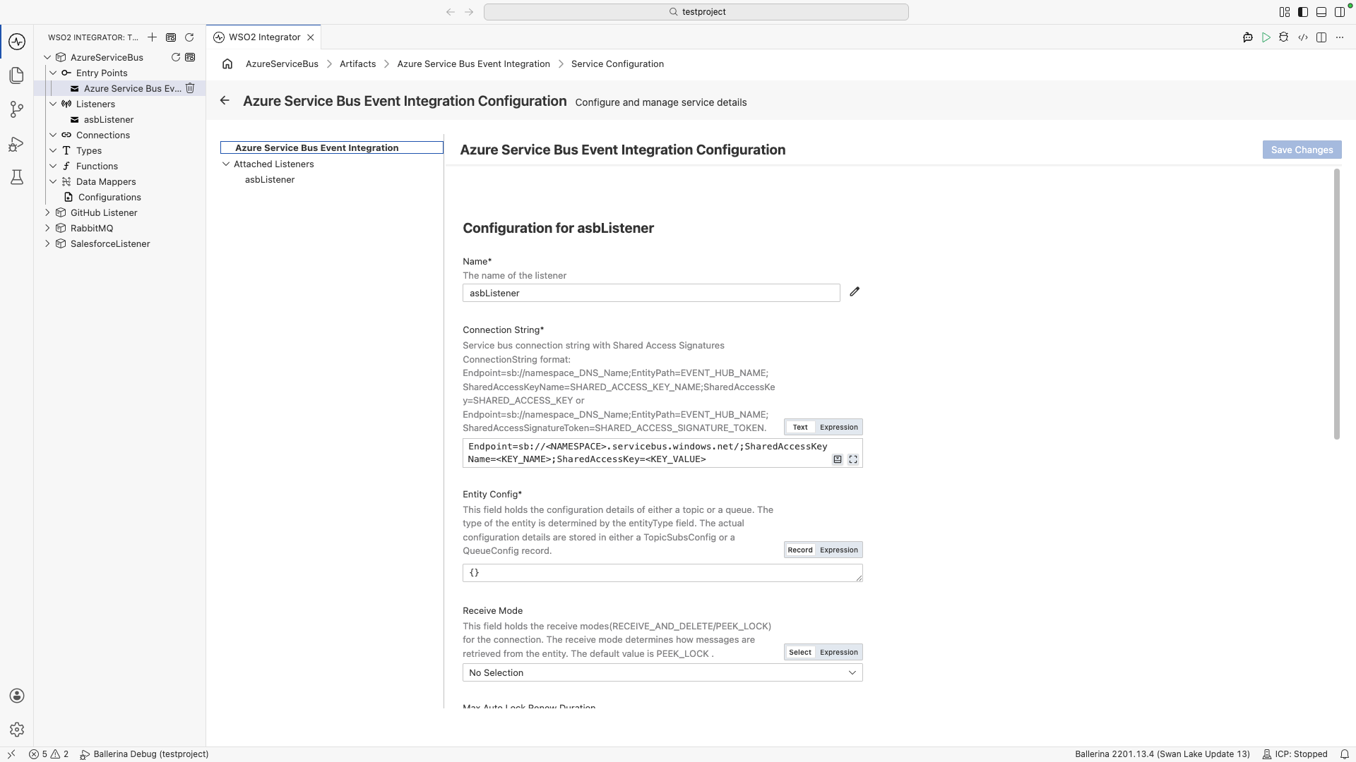Select Azure Service Bus Event Integration nav item

click(332, 148)
